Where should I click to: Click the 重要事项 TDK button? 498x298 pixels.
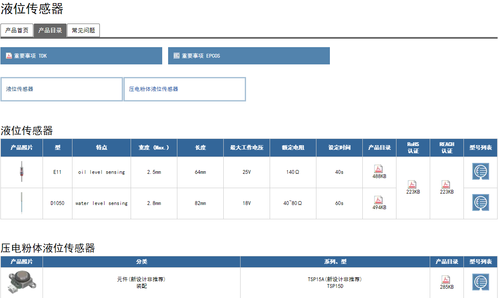81,56
